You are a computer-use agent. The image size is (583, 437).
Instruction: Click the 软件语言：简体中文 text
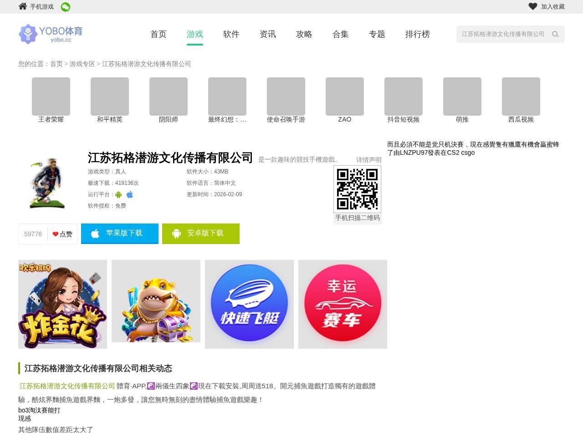coord(211,183)
